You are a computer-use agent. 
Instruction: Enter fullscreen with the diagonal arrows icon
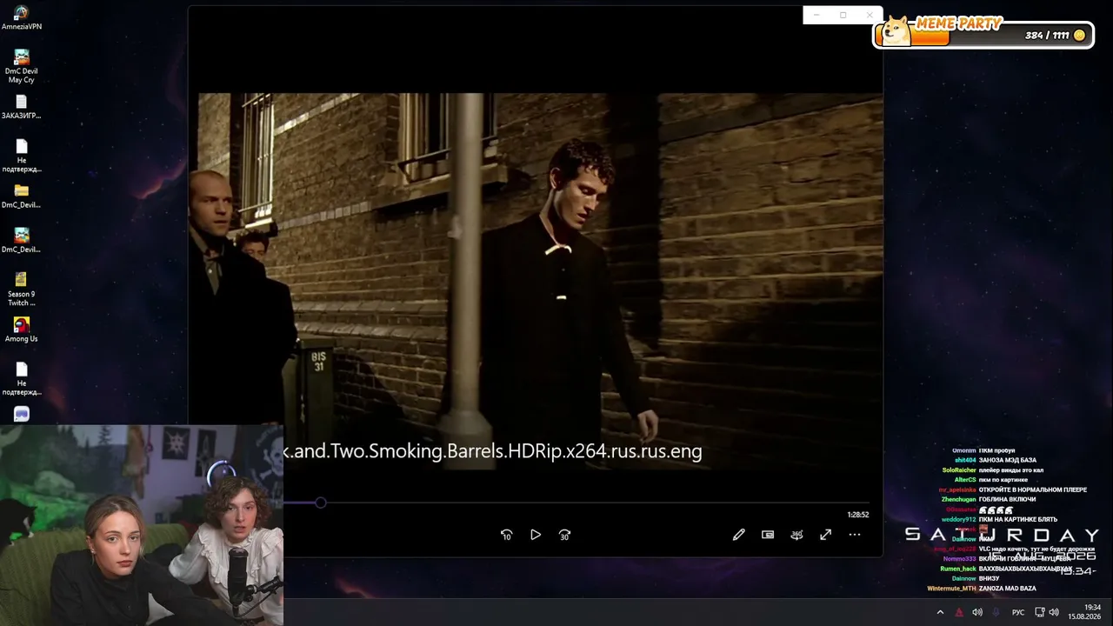tap(825, 535)
